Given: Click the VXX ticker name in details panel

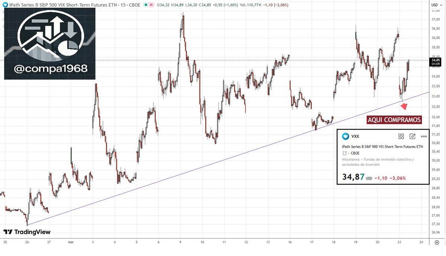Looking at the screenshot, I should point(355,136).
